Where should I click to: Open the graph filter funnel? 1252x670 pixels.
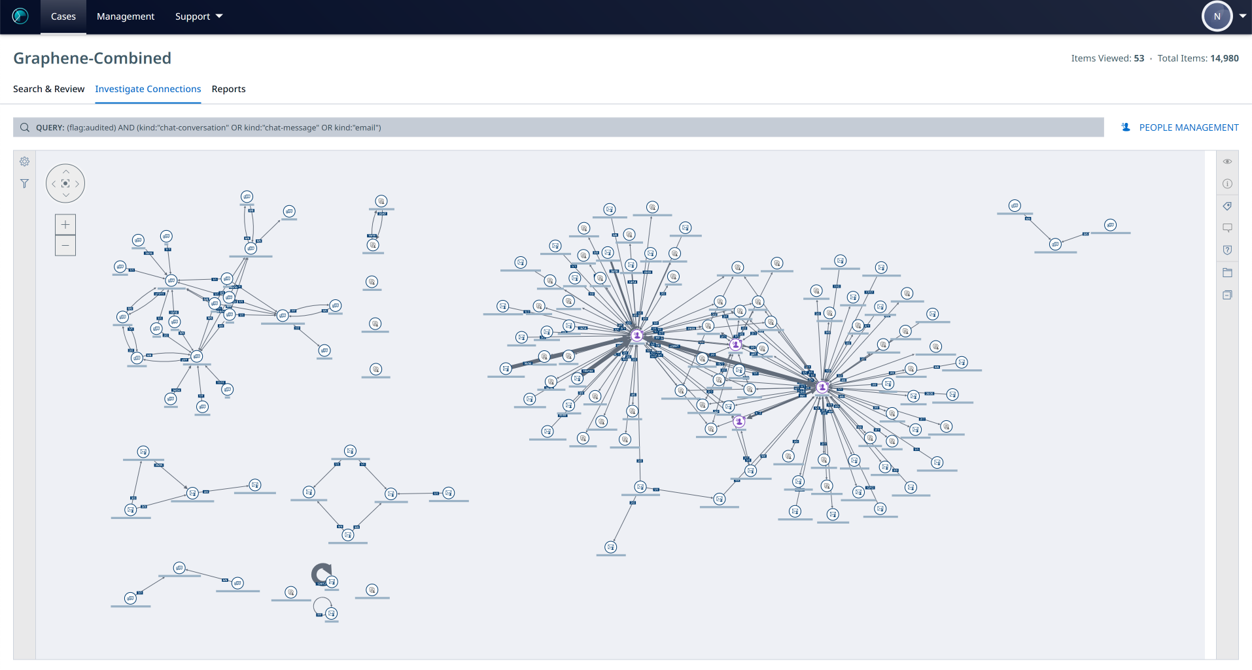pyautogui.click(x=24, y=184)
